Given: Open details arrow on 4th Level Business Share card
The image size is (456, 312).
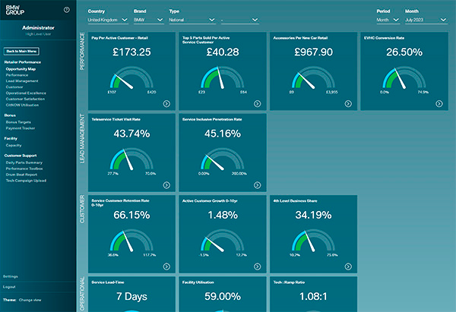Looking at the screenshot, I should 348,266.
